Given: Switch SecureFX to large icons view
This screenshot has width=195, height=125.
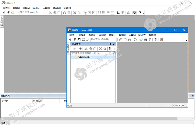Looking at the screenshot, I should coord(99,13).
